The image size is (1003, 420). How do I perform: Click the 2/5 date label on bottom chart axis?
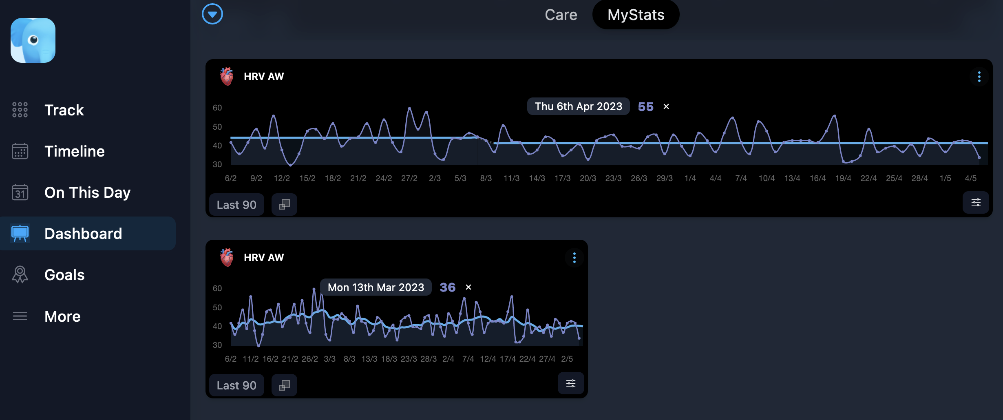567,359
